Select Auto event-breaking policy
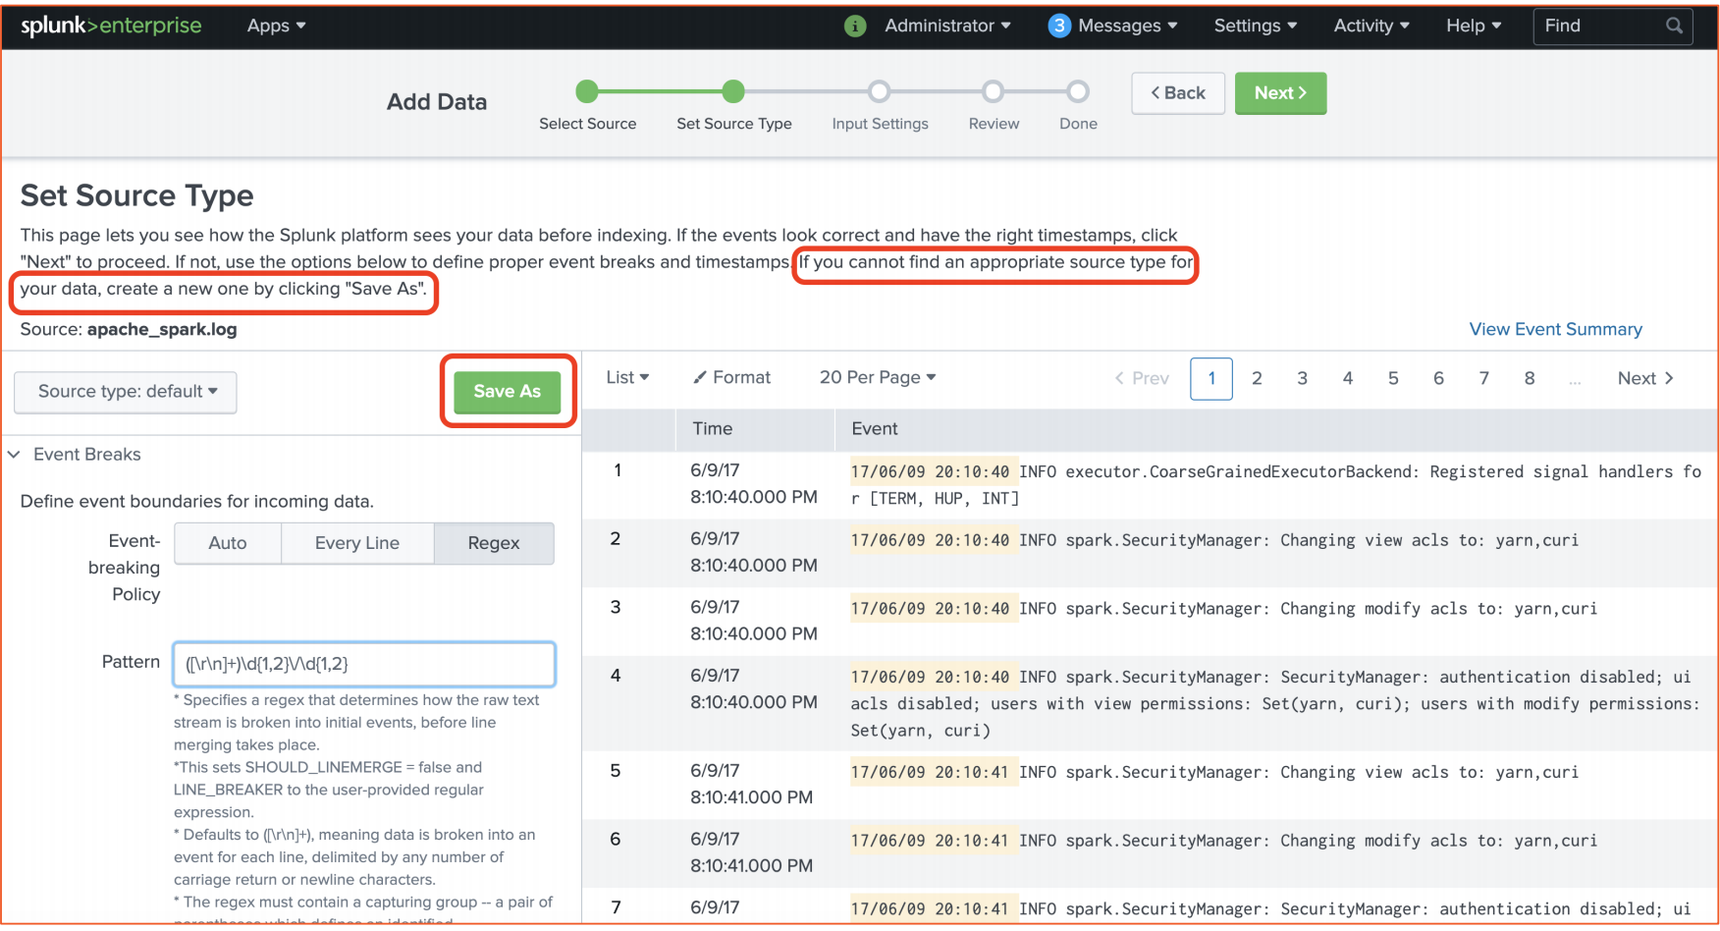Image resolution: width=1720 pixels, height=931 pixels. click(228, 543)
